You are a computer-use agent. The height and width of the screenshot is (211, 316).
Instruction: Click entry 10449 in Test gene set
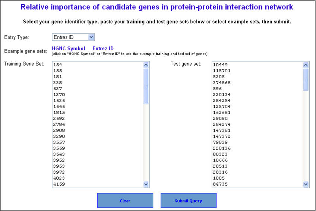pyautogui.click(x=220, y=65)
